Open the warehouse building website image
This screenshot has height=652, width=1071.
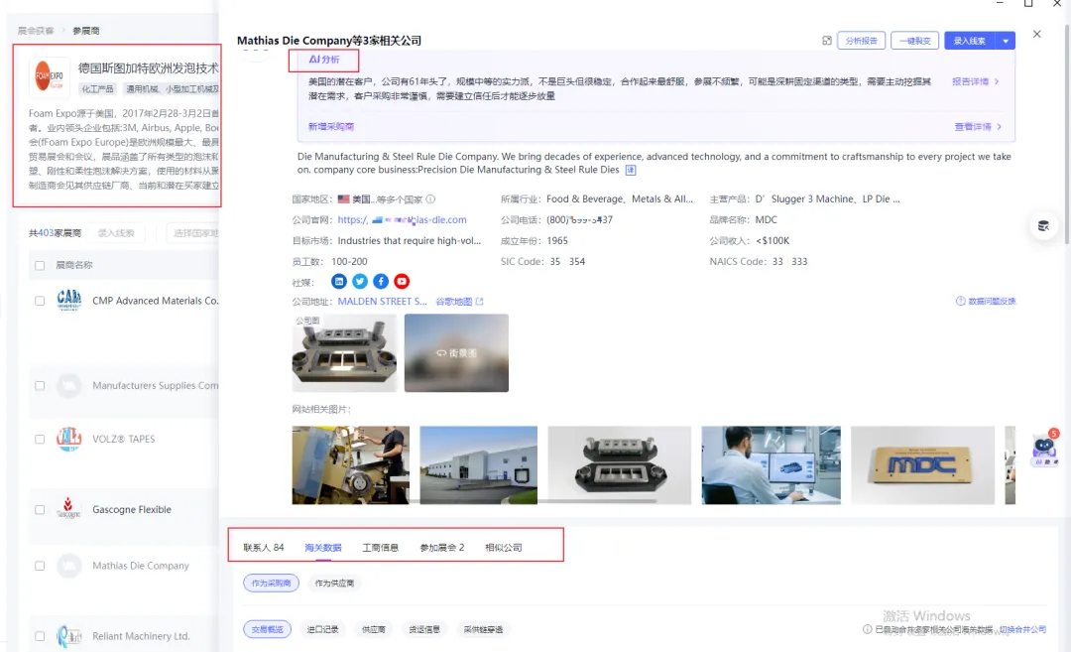479,465
